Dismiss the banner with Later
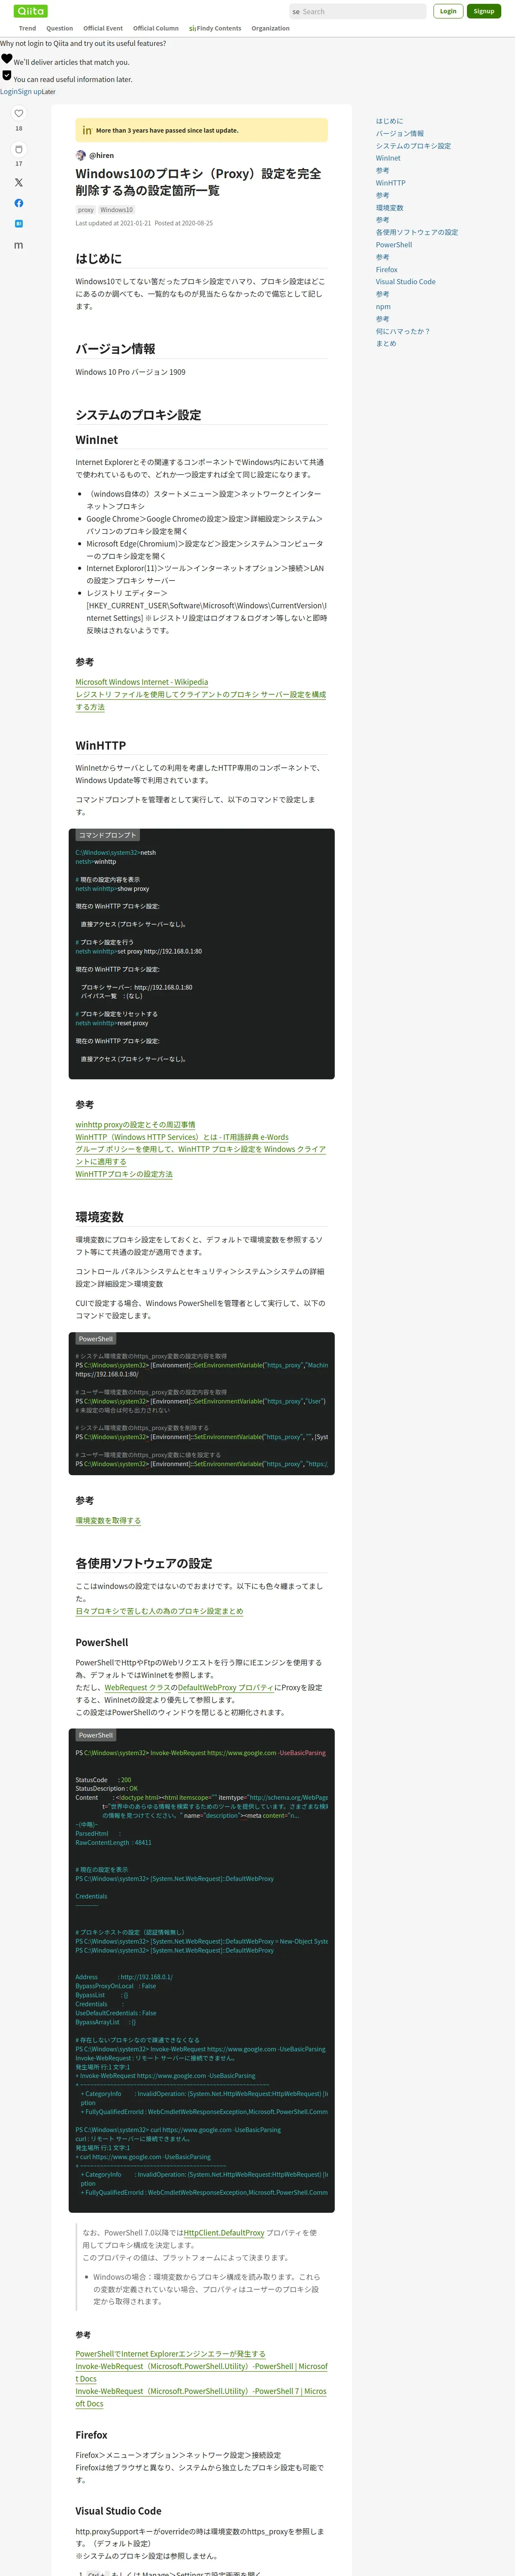The width and height of the screenshot is (515, 2576). pos(49,91)
